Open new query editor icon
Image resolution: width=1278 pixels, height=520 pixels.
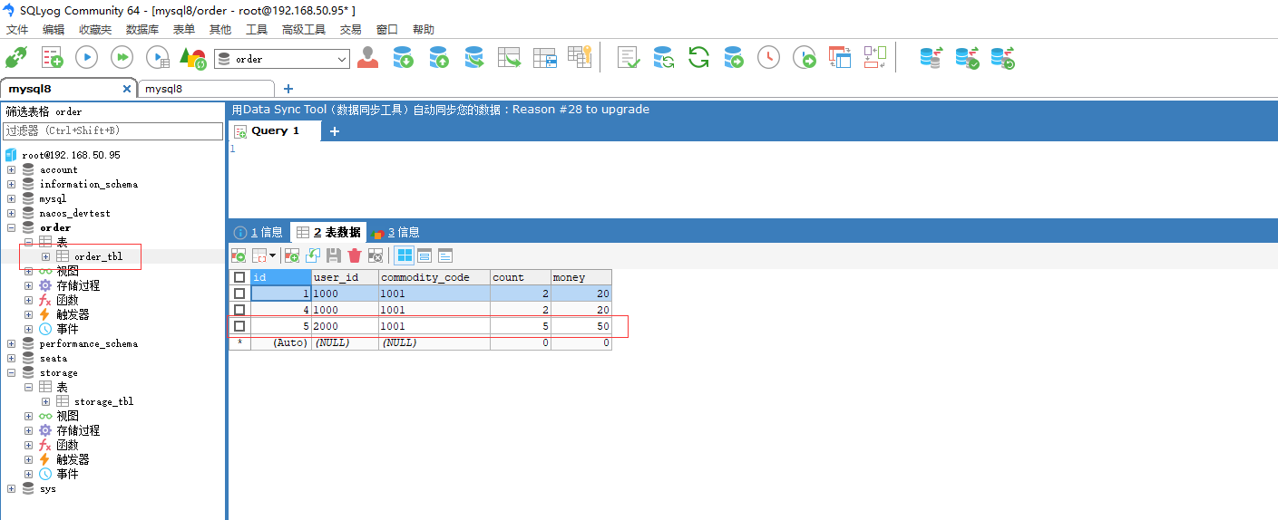[52, 58]
